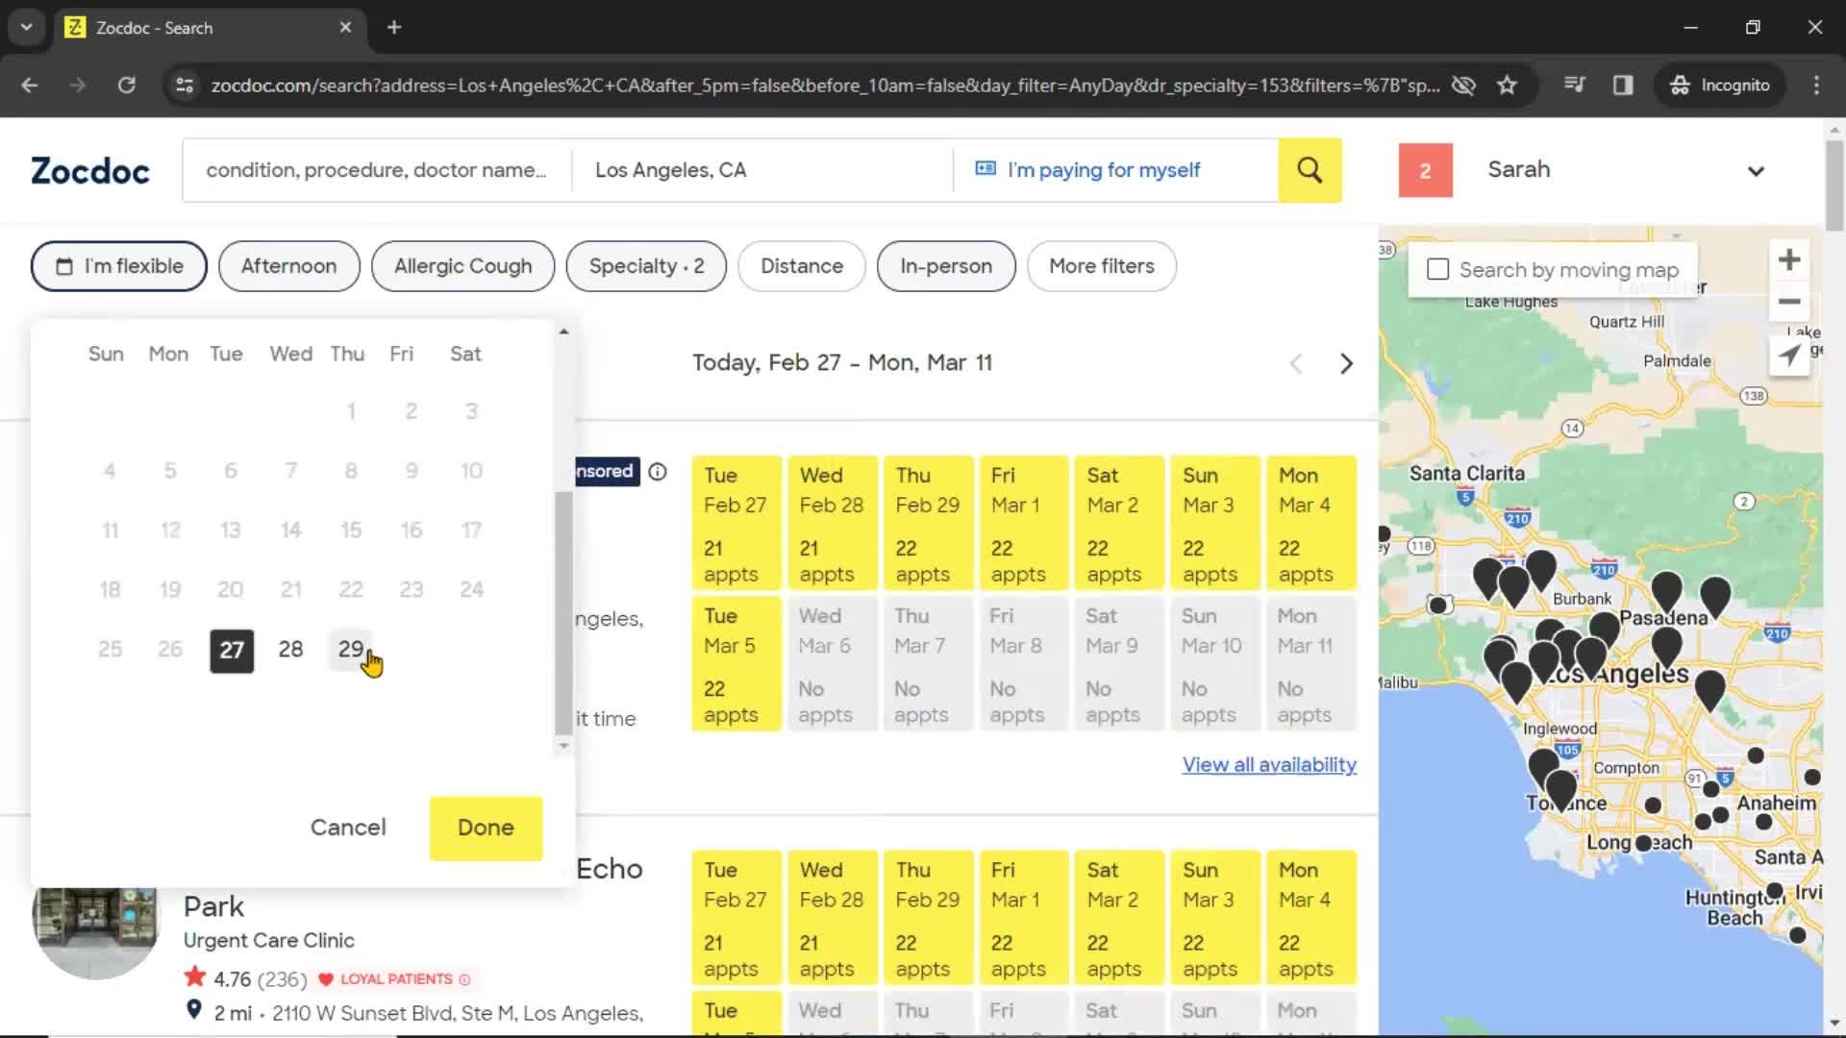Bookmark this page with the star
The image size is (1846, 1038).
coord(1507,86)
